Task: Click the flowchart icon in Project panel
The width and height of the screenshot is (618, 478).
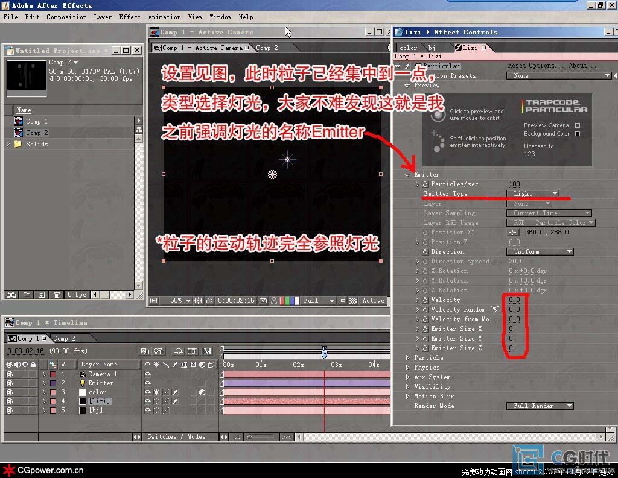Action: pyautogui.click(x=138, y=130)
